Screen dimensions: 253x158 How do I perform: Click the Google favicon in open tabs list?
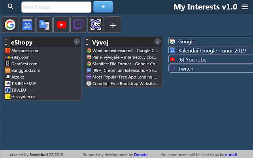172,41
